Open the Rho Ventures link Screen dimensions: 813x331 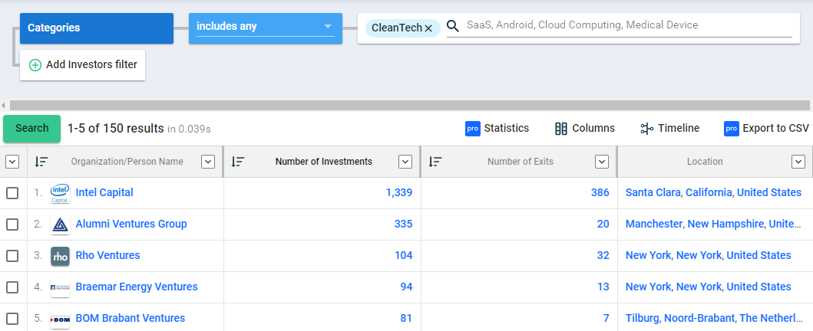(107, 255)
